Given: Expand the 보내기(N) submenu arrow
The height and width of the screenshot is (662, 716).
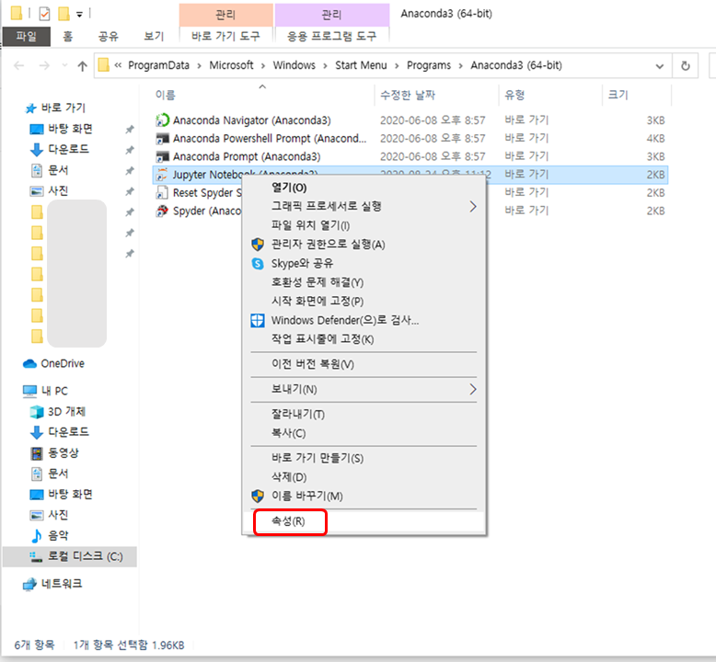Looking at the screenshot, I should pos(473,389).
